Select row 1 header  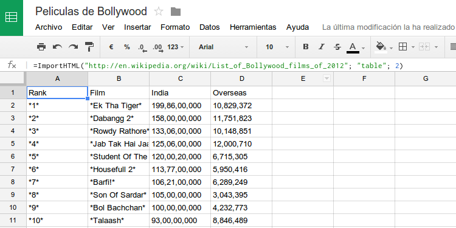13,92
